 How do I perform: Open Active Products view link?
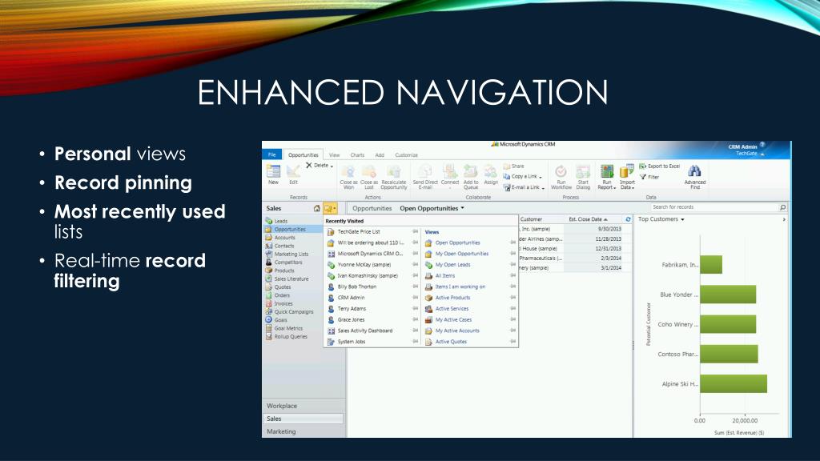[453, 298]
